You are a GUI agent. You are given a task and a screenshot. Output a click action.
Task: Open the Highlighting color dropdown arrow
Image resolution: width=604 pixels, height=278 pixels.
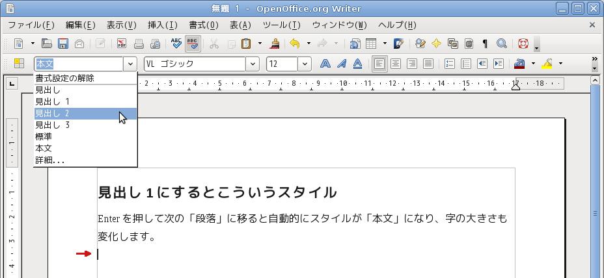[x=561, y=64]
